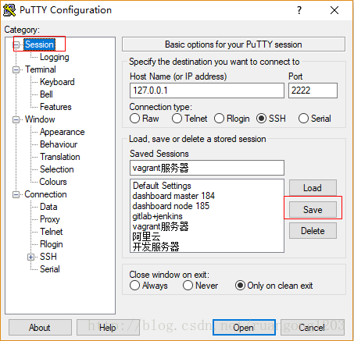Click the ? help button in the title bar
Image resolution: width=354 pixels, height=341 pixels.
coord(299,10)
